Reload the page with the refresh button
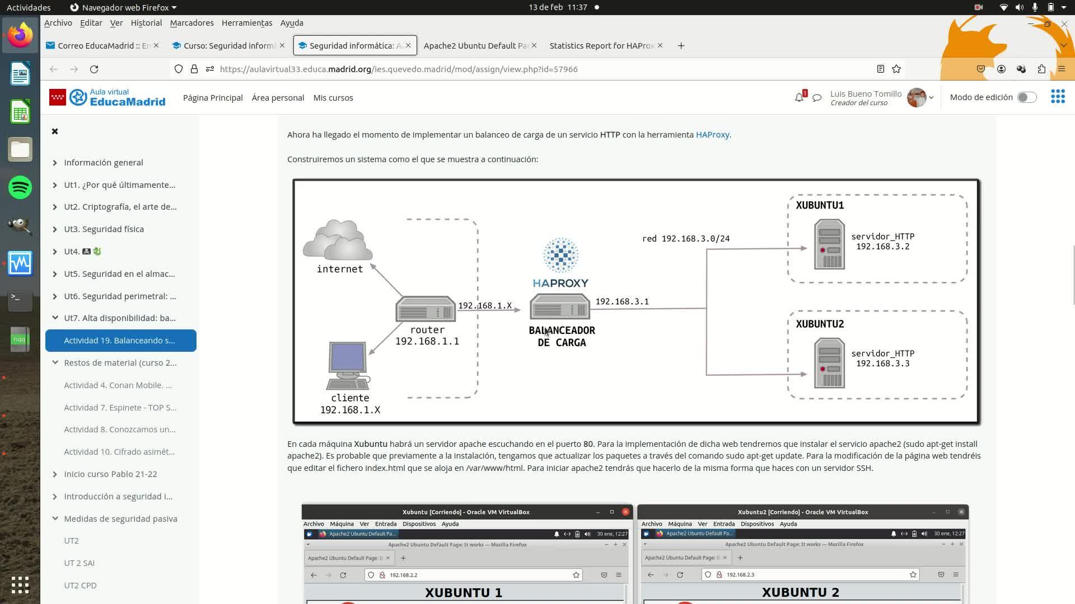The image size is (1075, 604). (x=94, y=69)
